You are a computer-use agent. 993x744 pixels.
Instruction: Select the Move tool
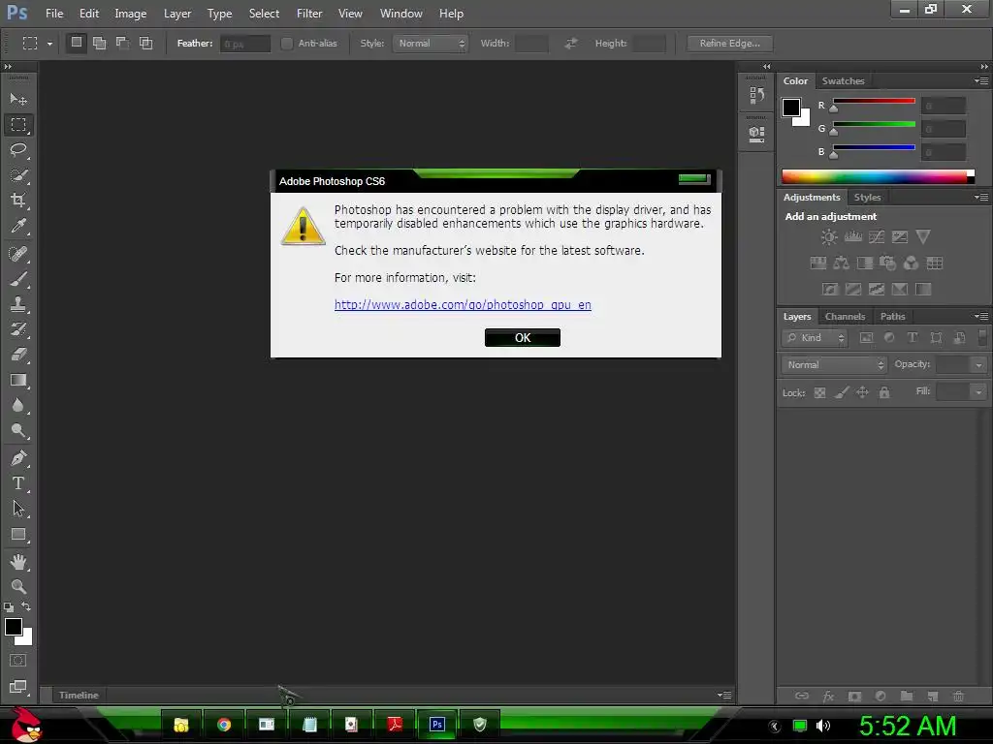point(18,100)
